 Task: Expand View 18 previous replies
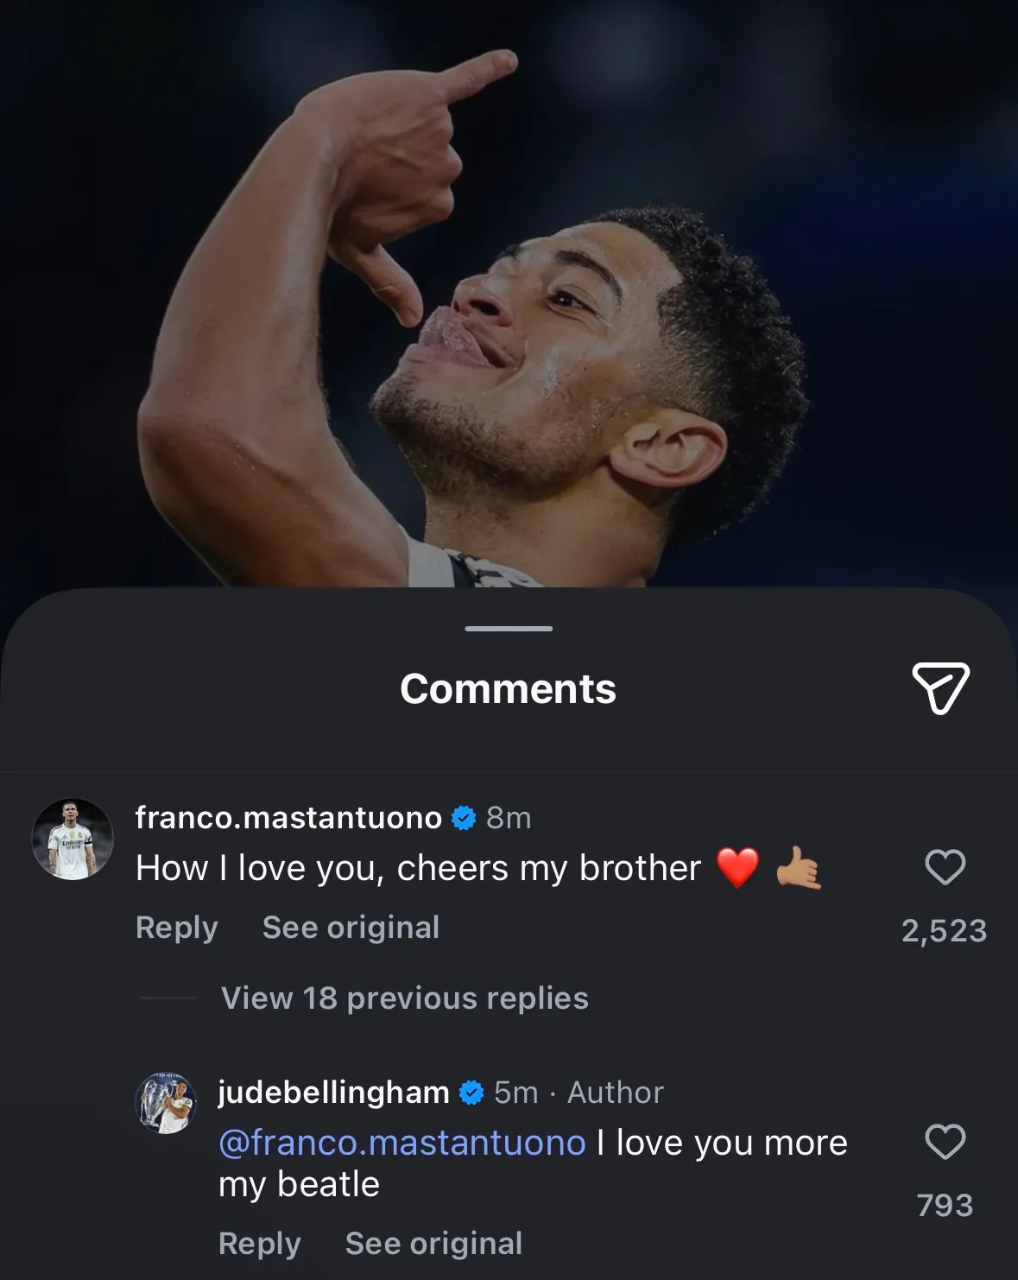[404, 998]
